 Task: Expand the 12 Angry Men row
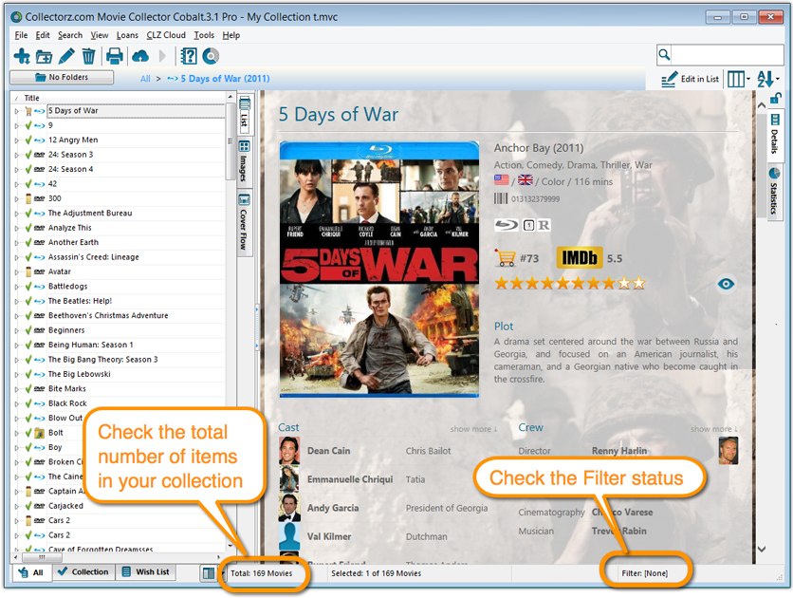tap(16, 140)
